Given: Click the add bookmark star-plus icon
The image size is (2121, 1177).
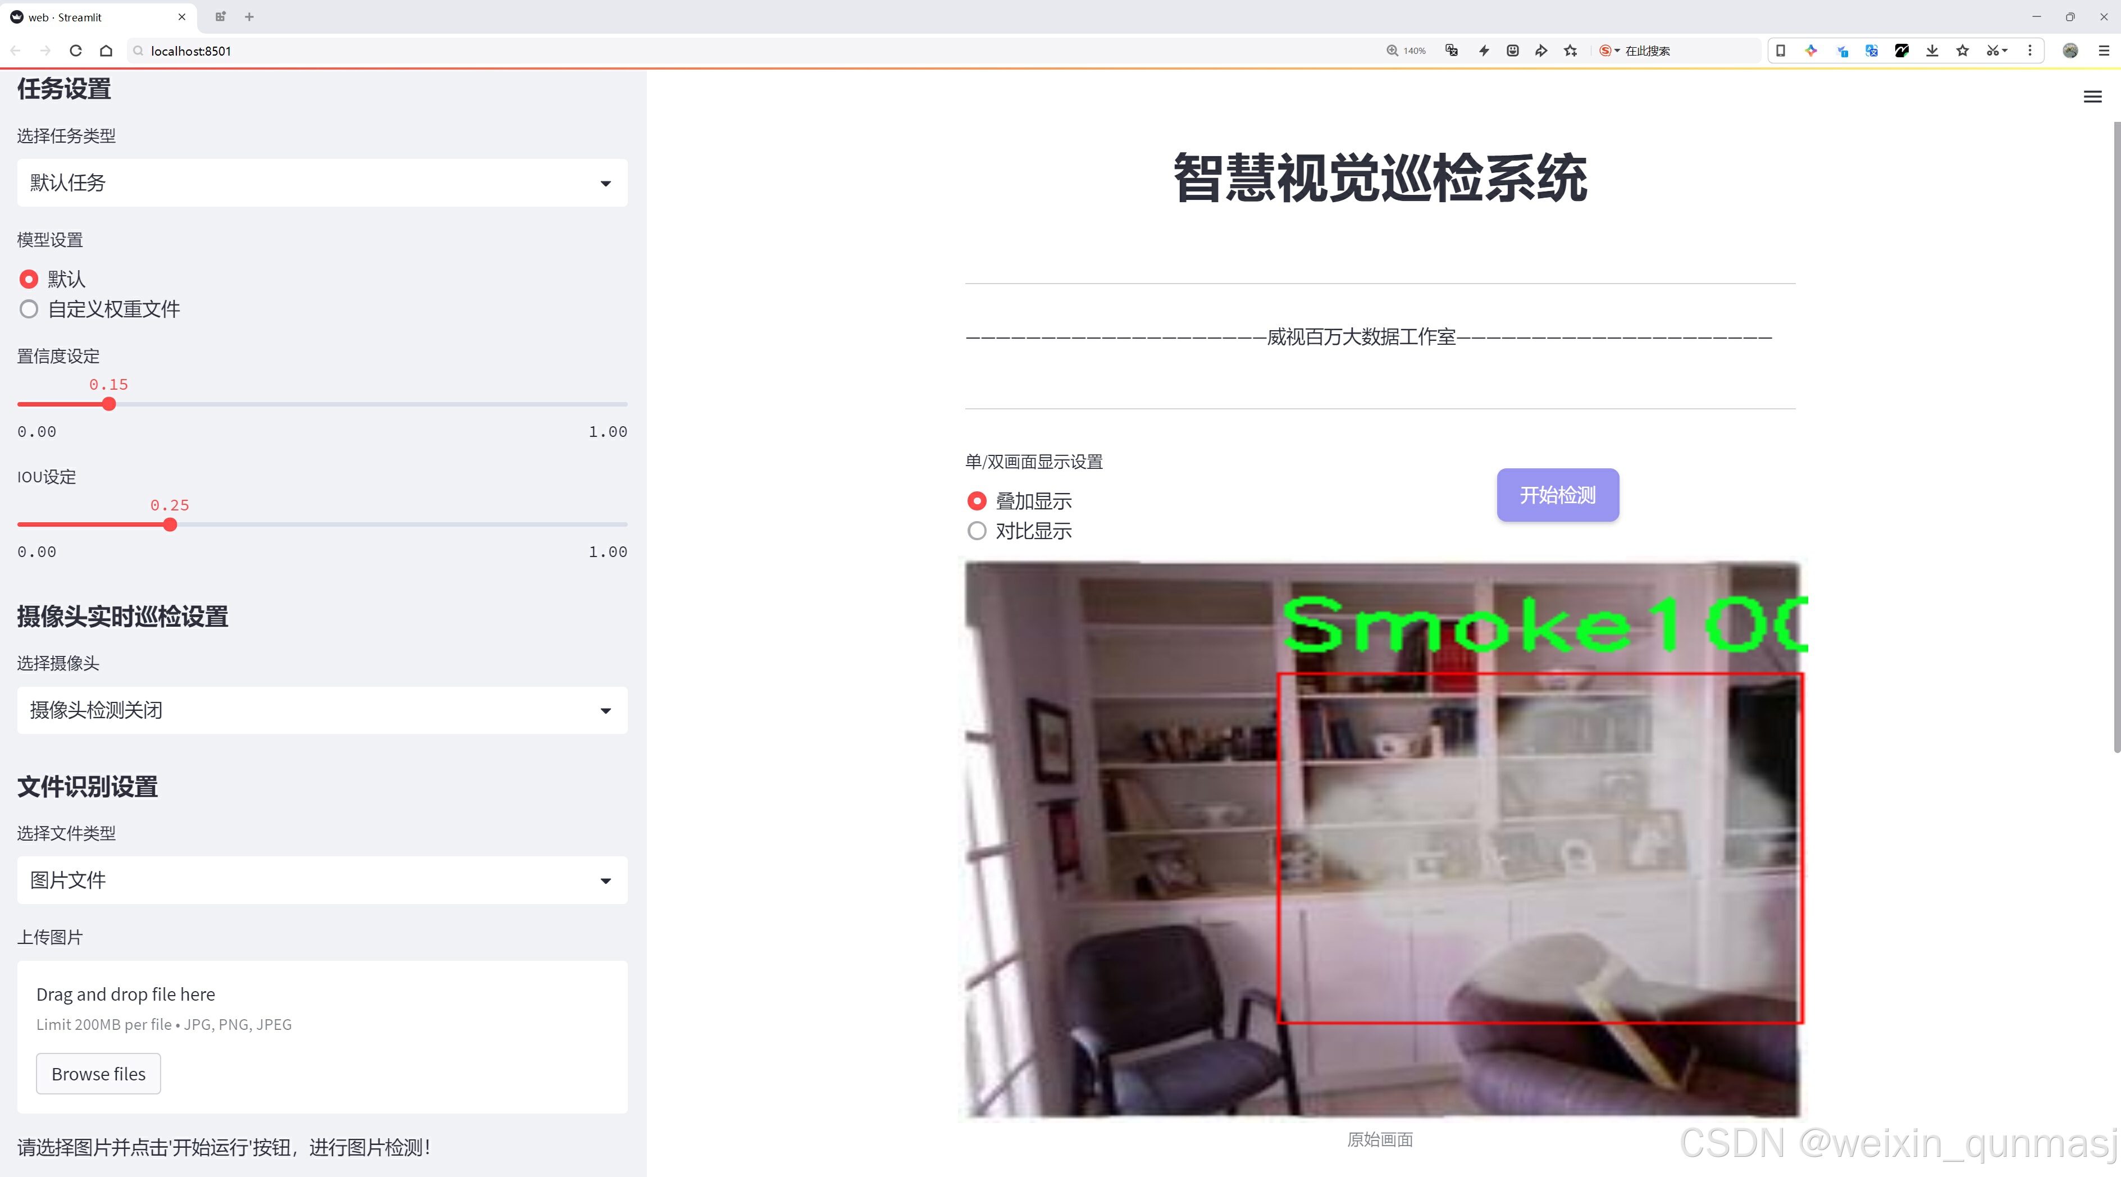Looking at the screenshot, I should tap(1570, 51).
